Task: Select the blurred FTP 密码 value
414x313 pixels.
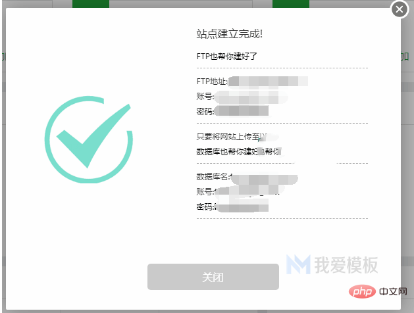Action: 242,111
